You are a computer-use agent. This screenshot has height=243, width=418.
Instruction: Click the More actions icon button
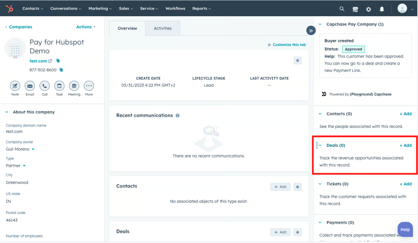pos(89,86)
